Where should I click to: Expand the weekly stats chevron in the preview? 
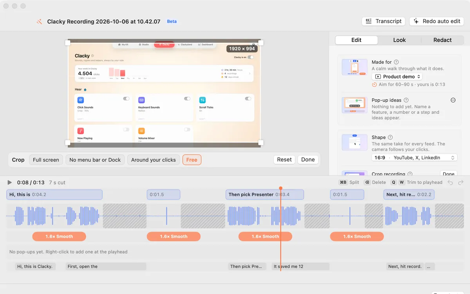click(x=250, y=73)
